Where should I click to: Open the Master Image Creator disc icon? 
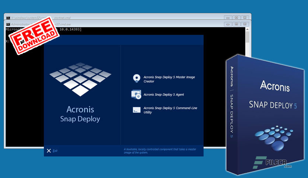click(137, 78)
